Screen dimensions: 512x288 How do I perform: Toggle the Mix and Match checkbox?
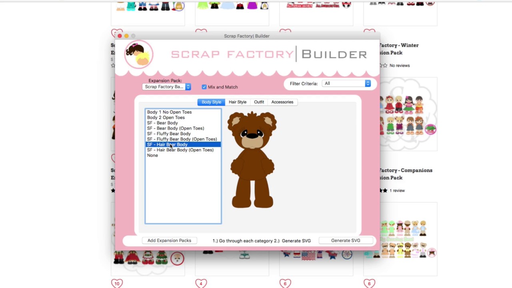pyautogui.click(x=204, y=87)
